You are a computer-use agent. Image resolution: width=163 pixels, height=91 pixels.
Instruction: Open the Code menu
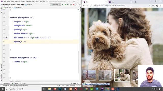[23, 2]
